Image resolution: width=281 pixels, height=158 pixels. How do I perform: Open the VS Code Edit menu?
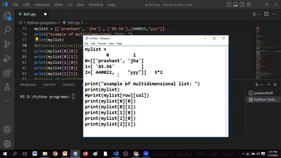tap(26, 5)
